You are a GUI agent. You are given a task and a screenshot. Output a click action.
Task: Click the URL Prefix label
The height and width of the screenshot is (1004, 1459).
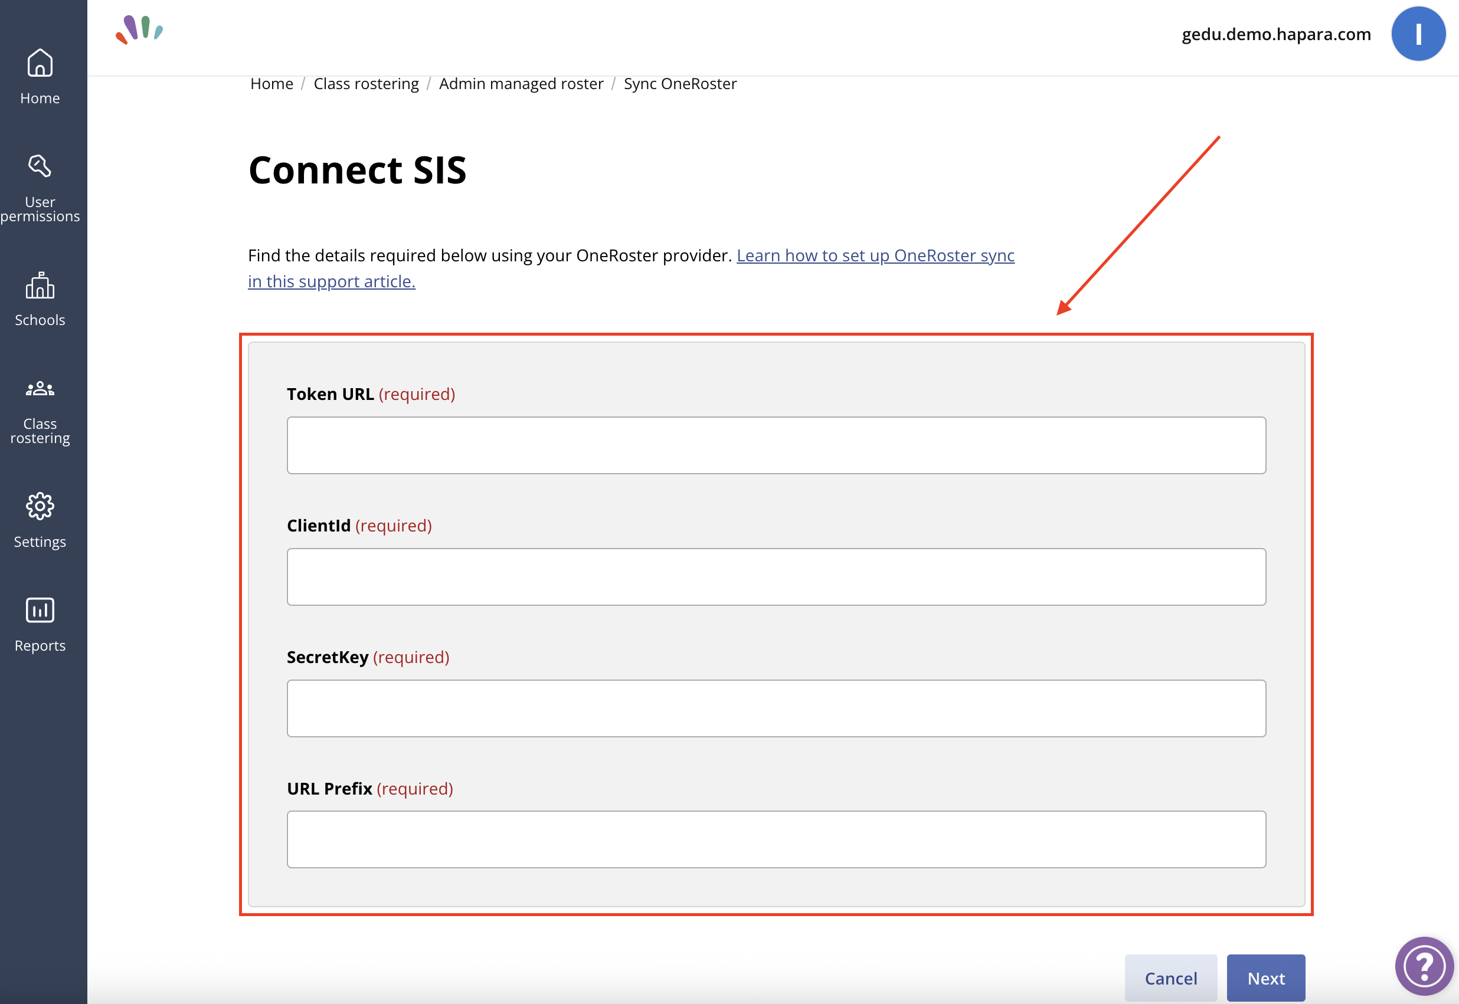tap(329, 788)
